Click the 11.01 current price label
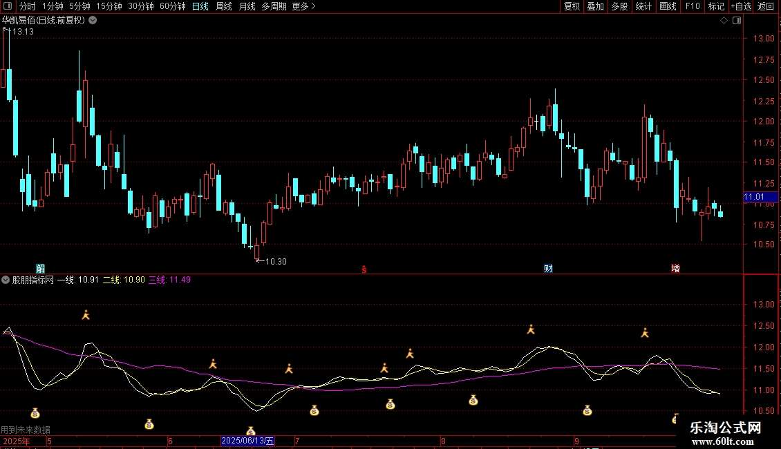781x449 pixels. point(760,197)
